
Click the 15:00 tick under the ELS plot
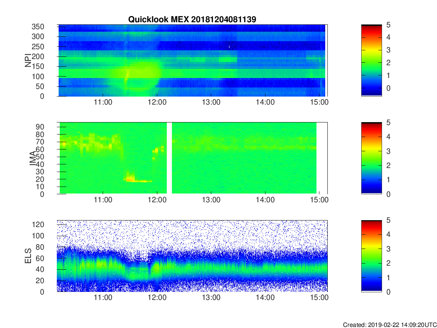[319, 298]
